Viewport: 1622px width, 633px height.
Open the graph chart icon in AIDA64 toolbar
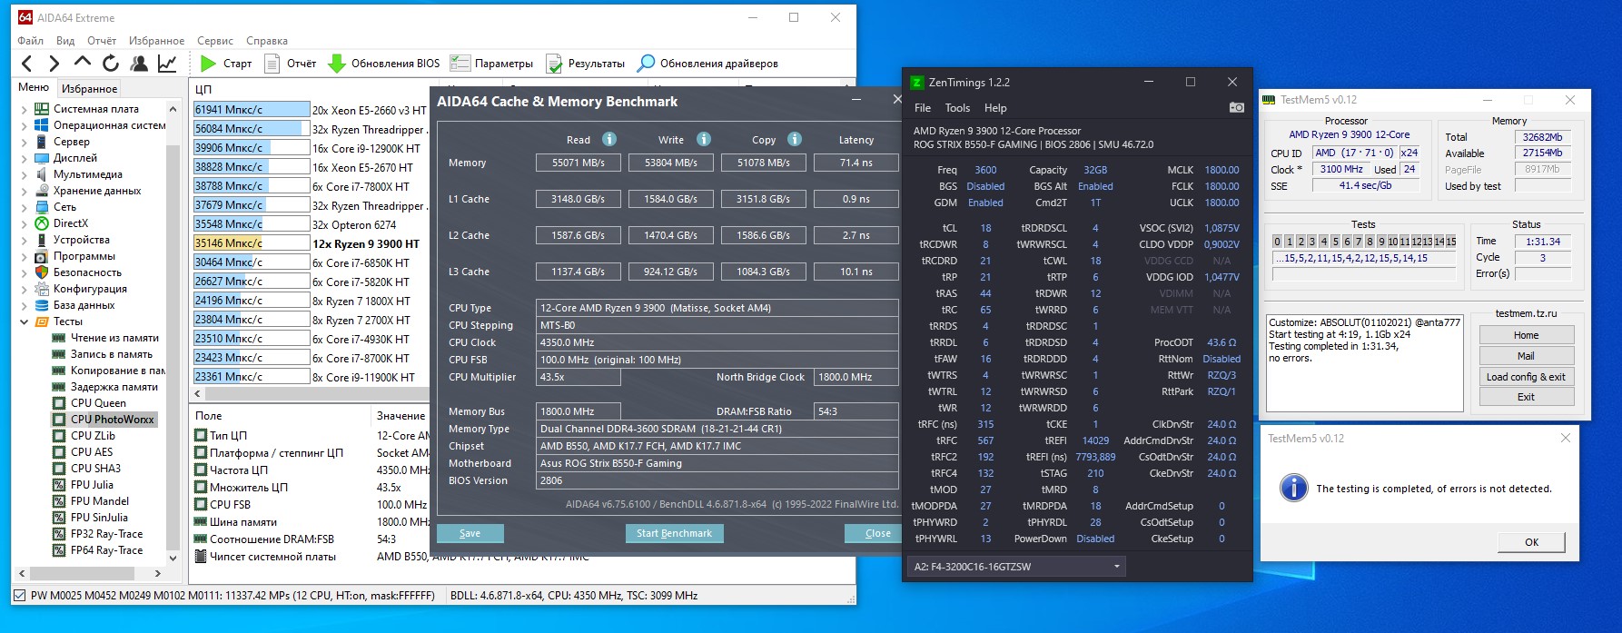167,63
